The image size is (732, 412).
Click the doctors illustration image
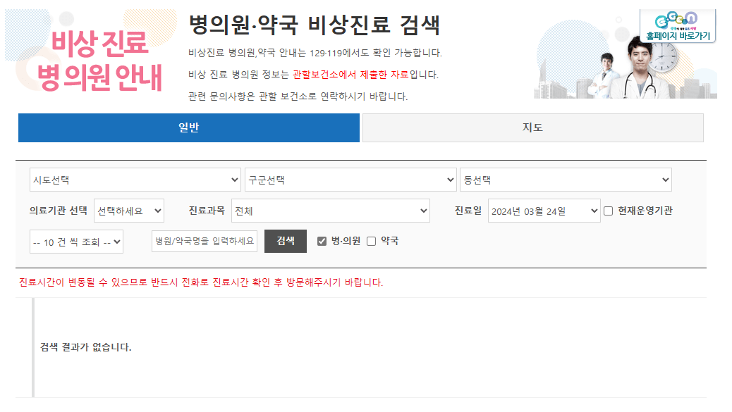tap(626, 58)
